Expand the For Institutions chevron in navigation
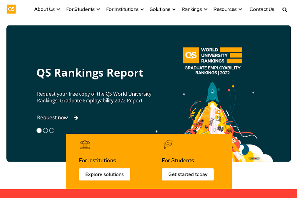 pos(142,9)
